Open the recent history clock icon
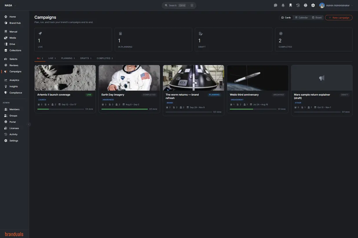The height and width of the screenshot is (238, 358). [x=298, y=5]
